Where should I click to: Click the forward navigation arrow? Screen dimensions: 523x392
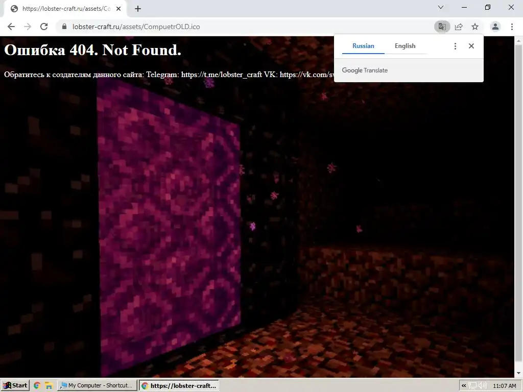(28, 27)
